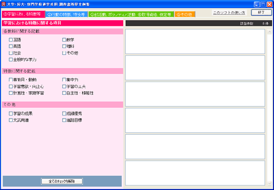Click the results scrollbar up arrow
Screen dimensions: 274x190
[269, 32]
